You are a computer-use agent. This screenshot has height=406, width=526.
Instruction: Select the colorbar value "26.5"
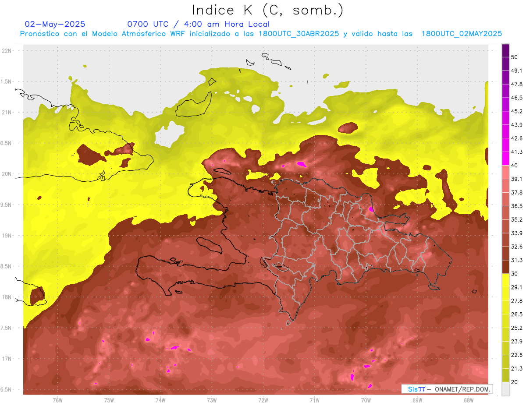point(517,314)
